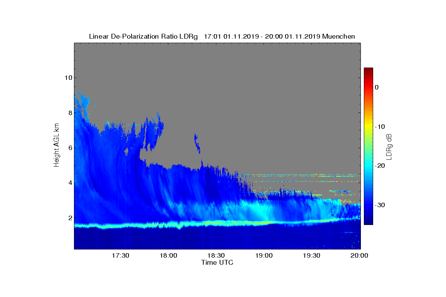Select the '17:30' time axis label

[x=120, y=255]
